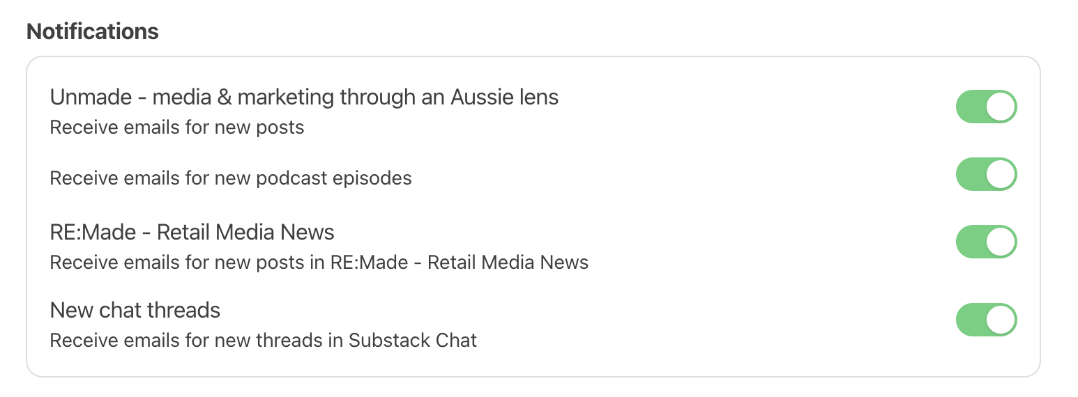The height and width of the screenshot is (397, 1078).
Task: Click the Unmade media & marketing title
Action: pyautogui.click(x=304, y=97)
